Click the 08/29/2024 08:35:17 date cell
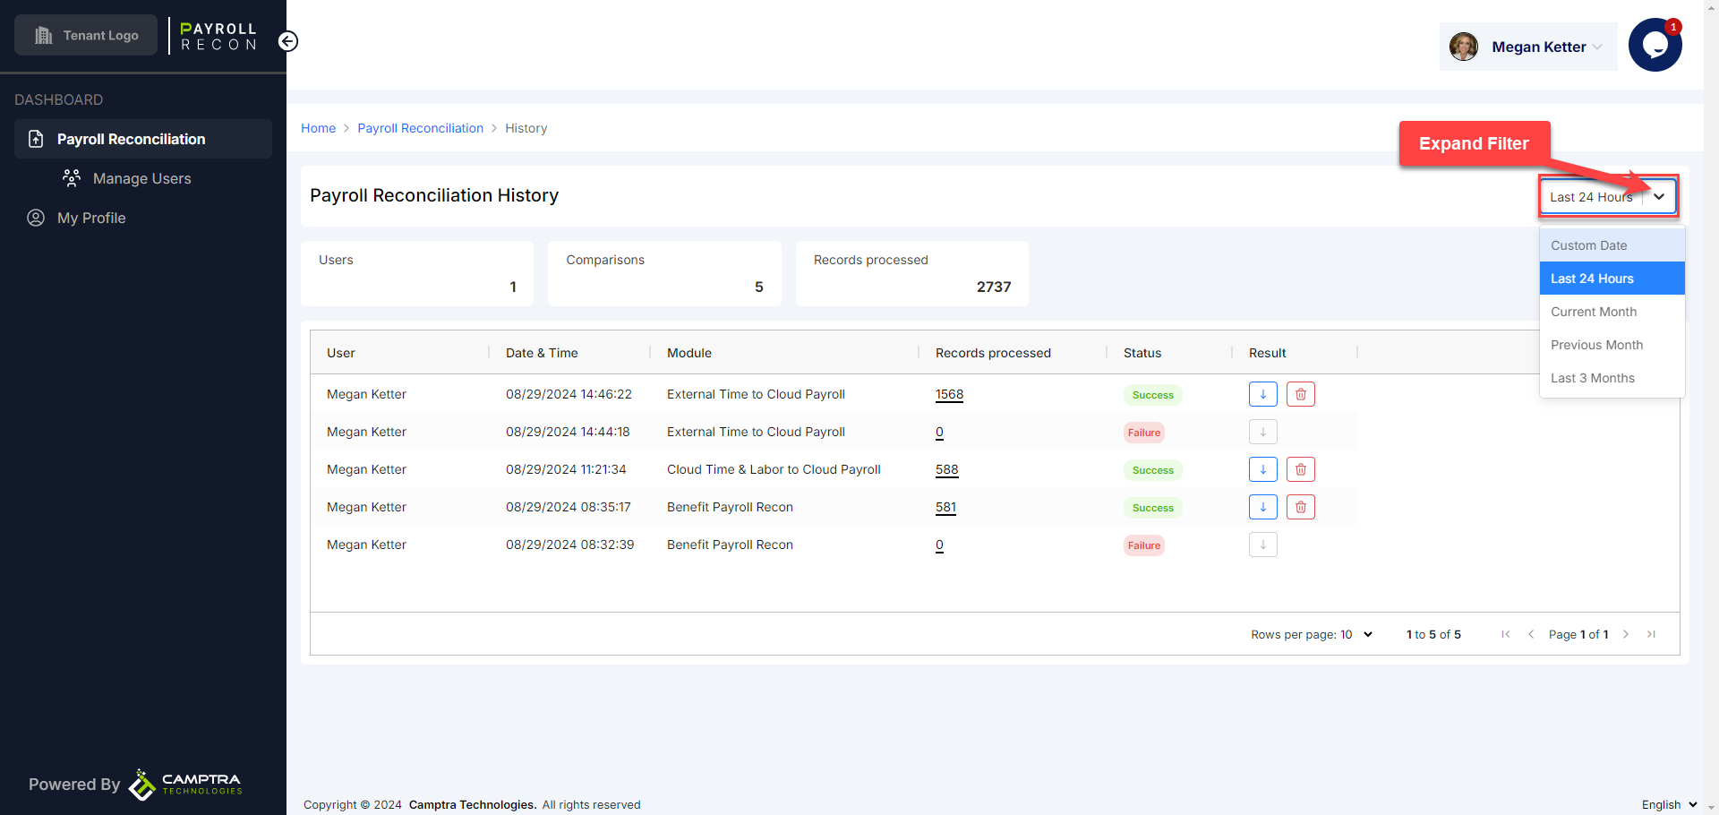 [x=568, y=507]
